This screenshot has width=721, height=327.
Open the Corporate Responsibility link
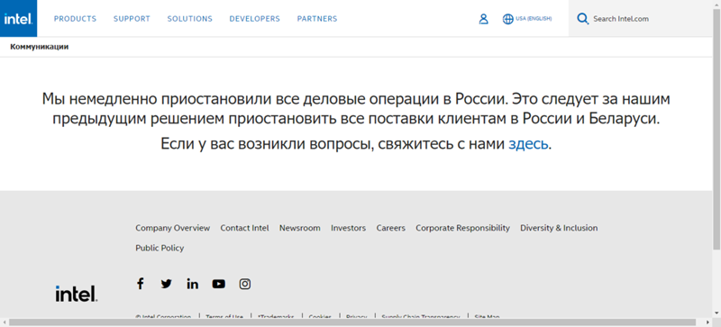point(462,228)
